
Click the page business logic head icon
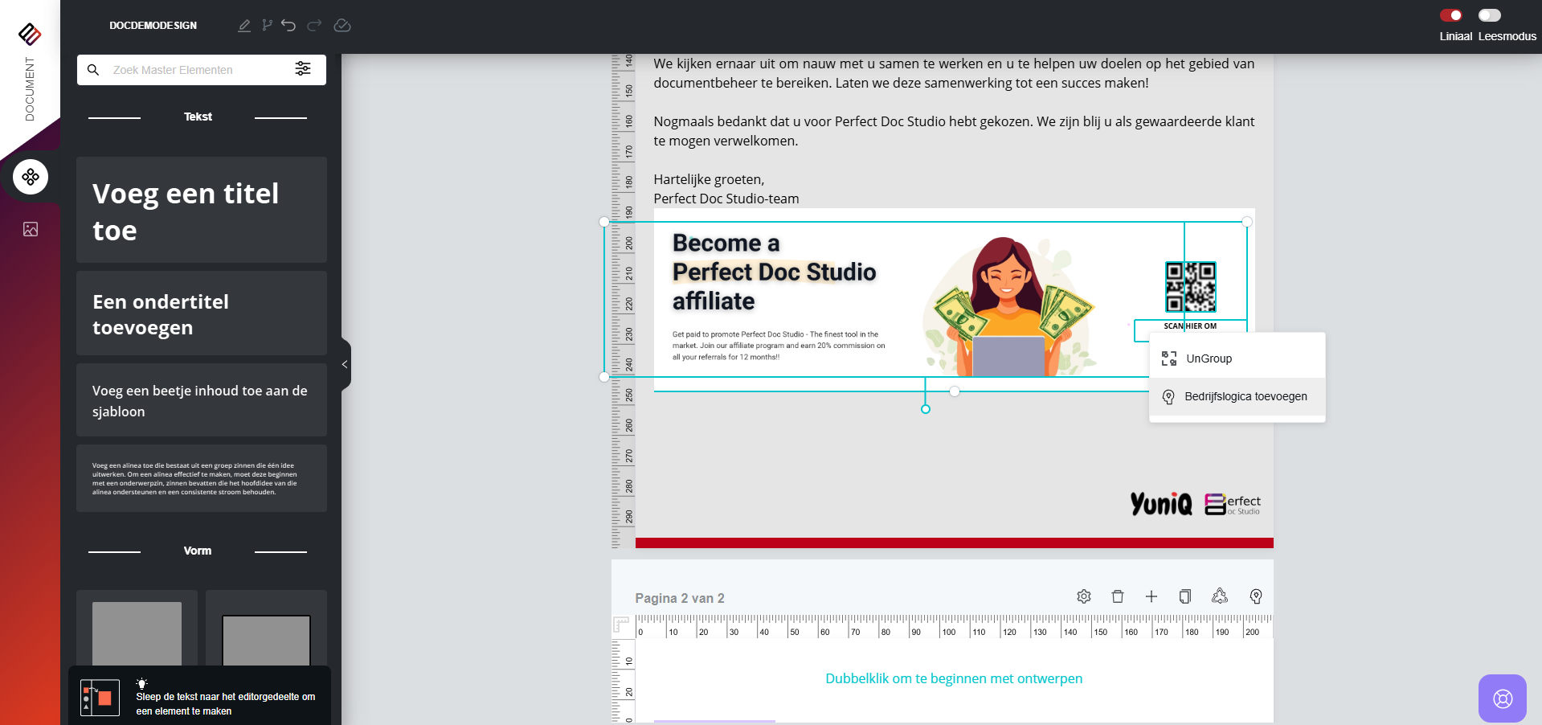click(x=1256, y=596)
